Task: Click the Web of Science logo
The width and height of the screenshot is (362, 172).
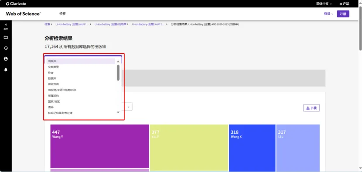Action: [x=24, y=14]
